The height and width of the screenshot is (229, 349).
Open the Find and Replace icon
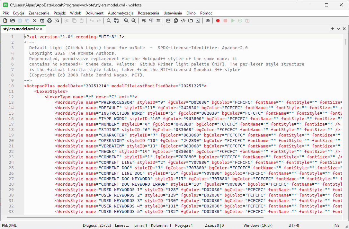[x=116, y=21]
